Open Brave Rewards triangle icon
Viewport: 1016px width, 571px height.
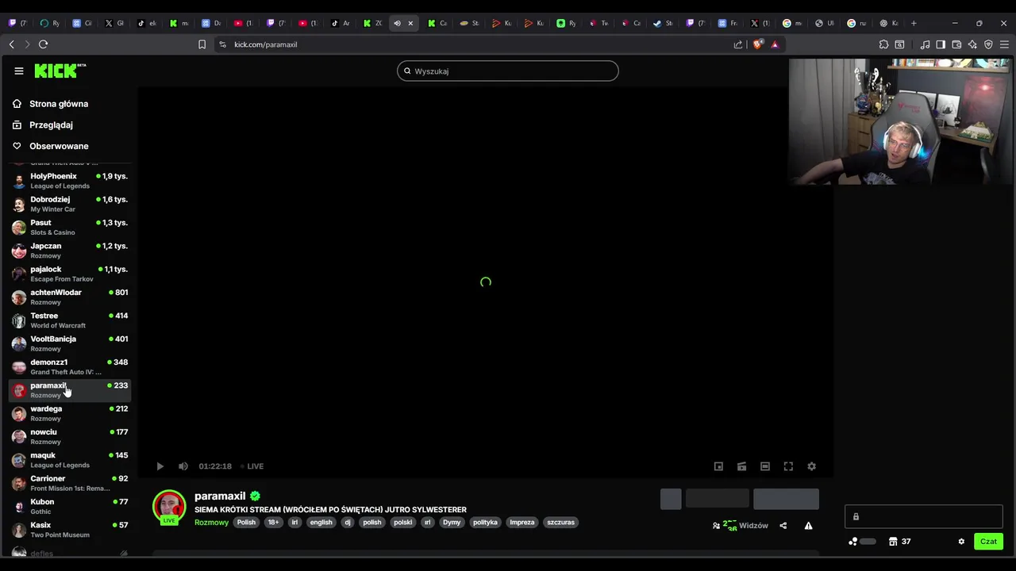coord(775,44)
